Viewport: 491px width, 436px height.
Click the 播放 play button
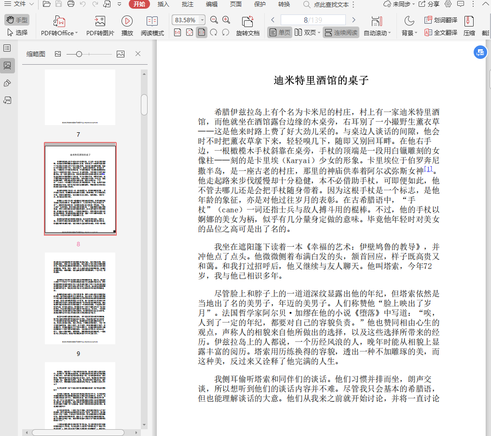[x=127, y=26]
